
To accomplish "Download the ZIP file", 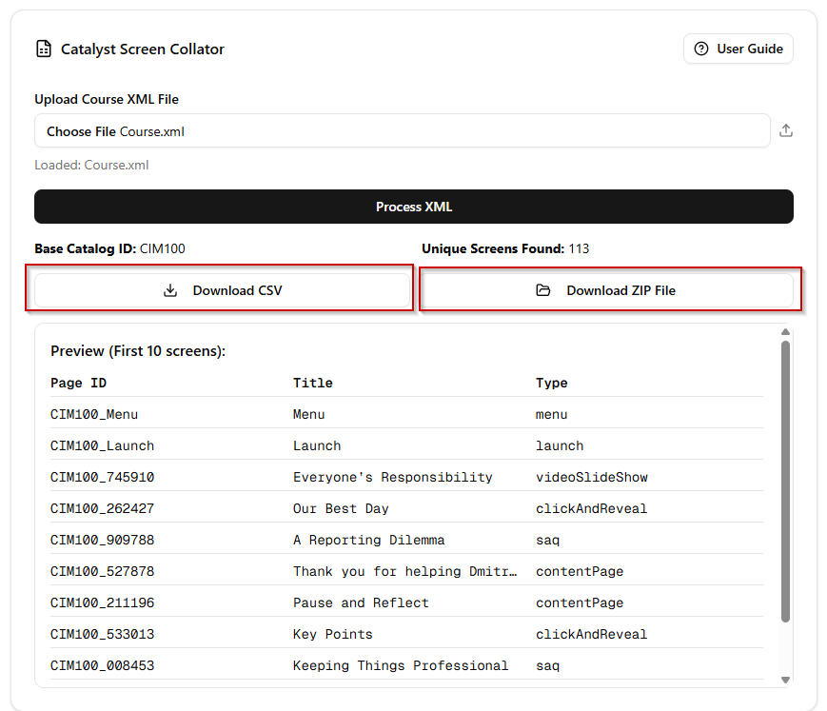I will point(609,289).
